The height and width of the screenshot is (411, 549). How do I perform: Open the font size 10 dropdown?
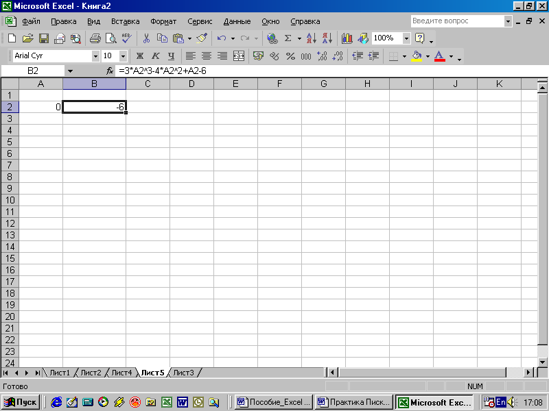pyautogui.click(x=123, y=56)
